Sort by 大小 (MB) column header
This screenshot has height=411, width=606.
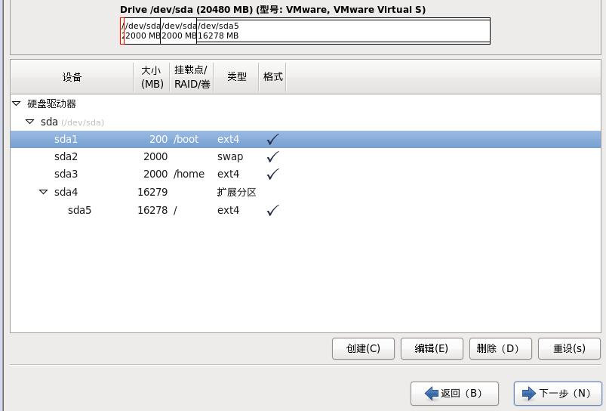tap(152, 77)
